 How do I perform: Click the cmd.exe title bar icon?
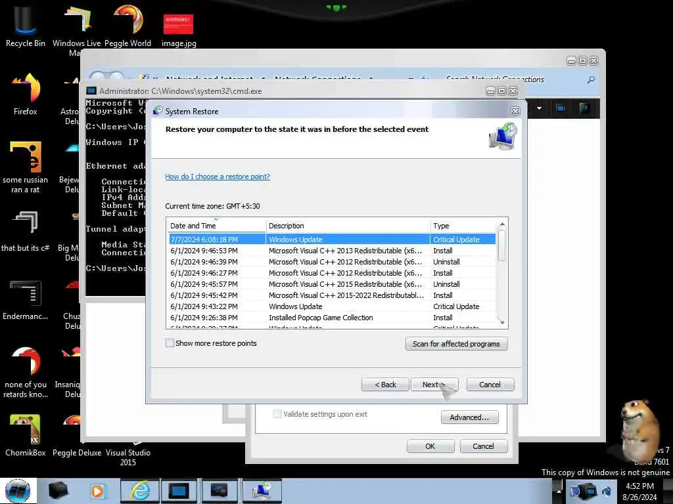point(91,91)
